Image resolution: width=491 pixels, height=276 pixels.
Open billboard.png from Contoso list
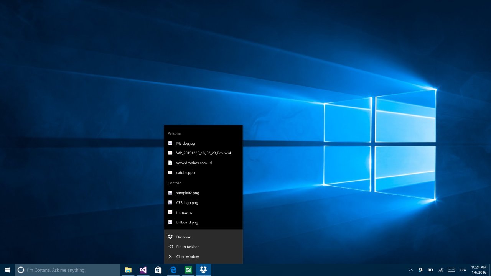pos(187,222)
